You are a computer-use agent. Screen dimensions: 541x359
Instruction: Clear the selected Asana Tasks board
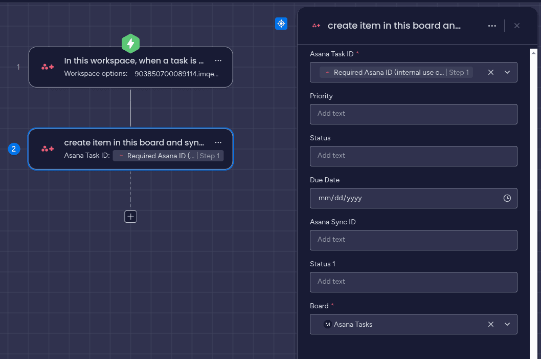point(490,324)
